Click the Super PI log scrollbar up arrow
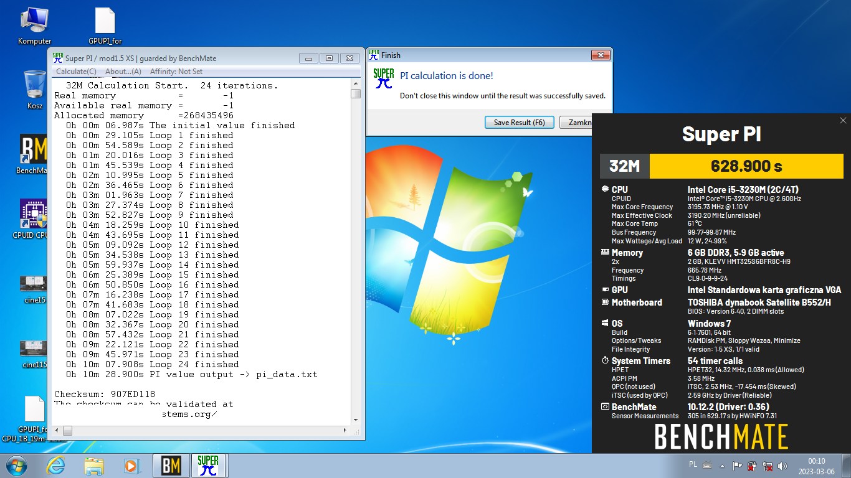The width and height of the screenshot is (851, 478). click(x=356, y=83)
